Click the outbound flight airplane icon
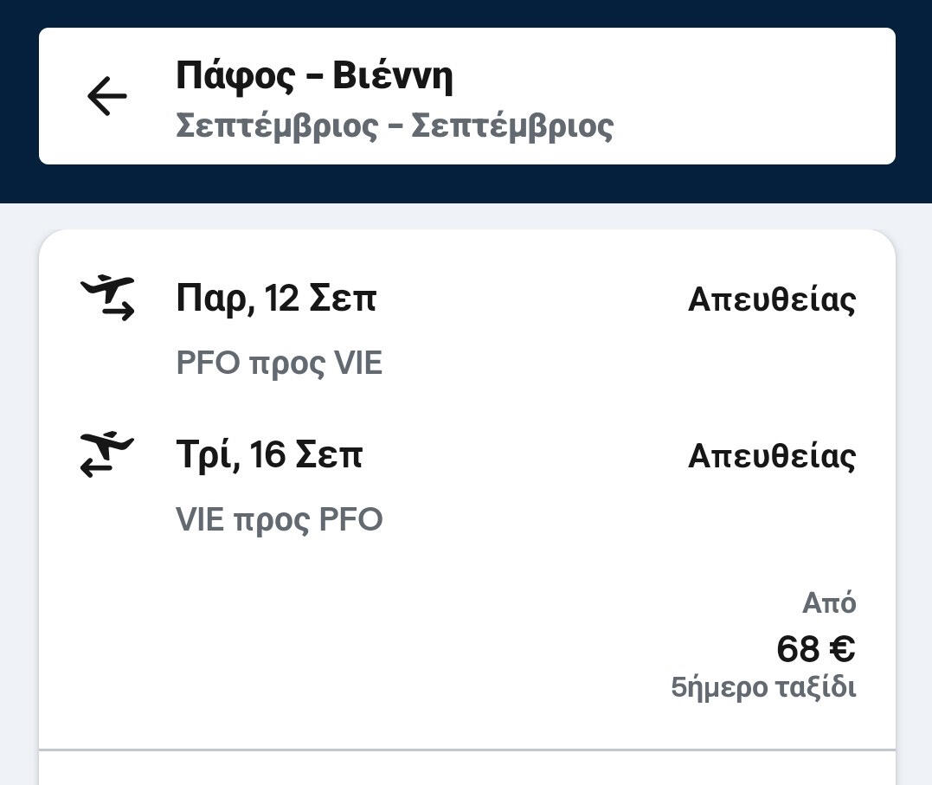Screen dimensions: 932x785 click(x=107, y=298)
